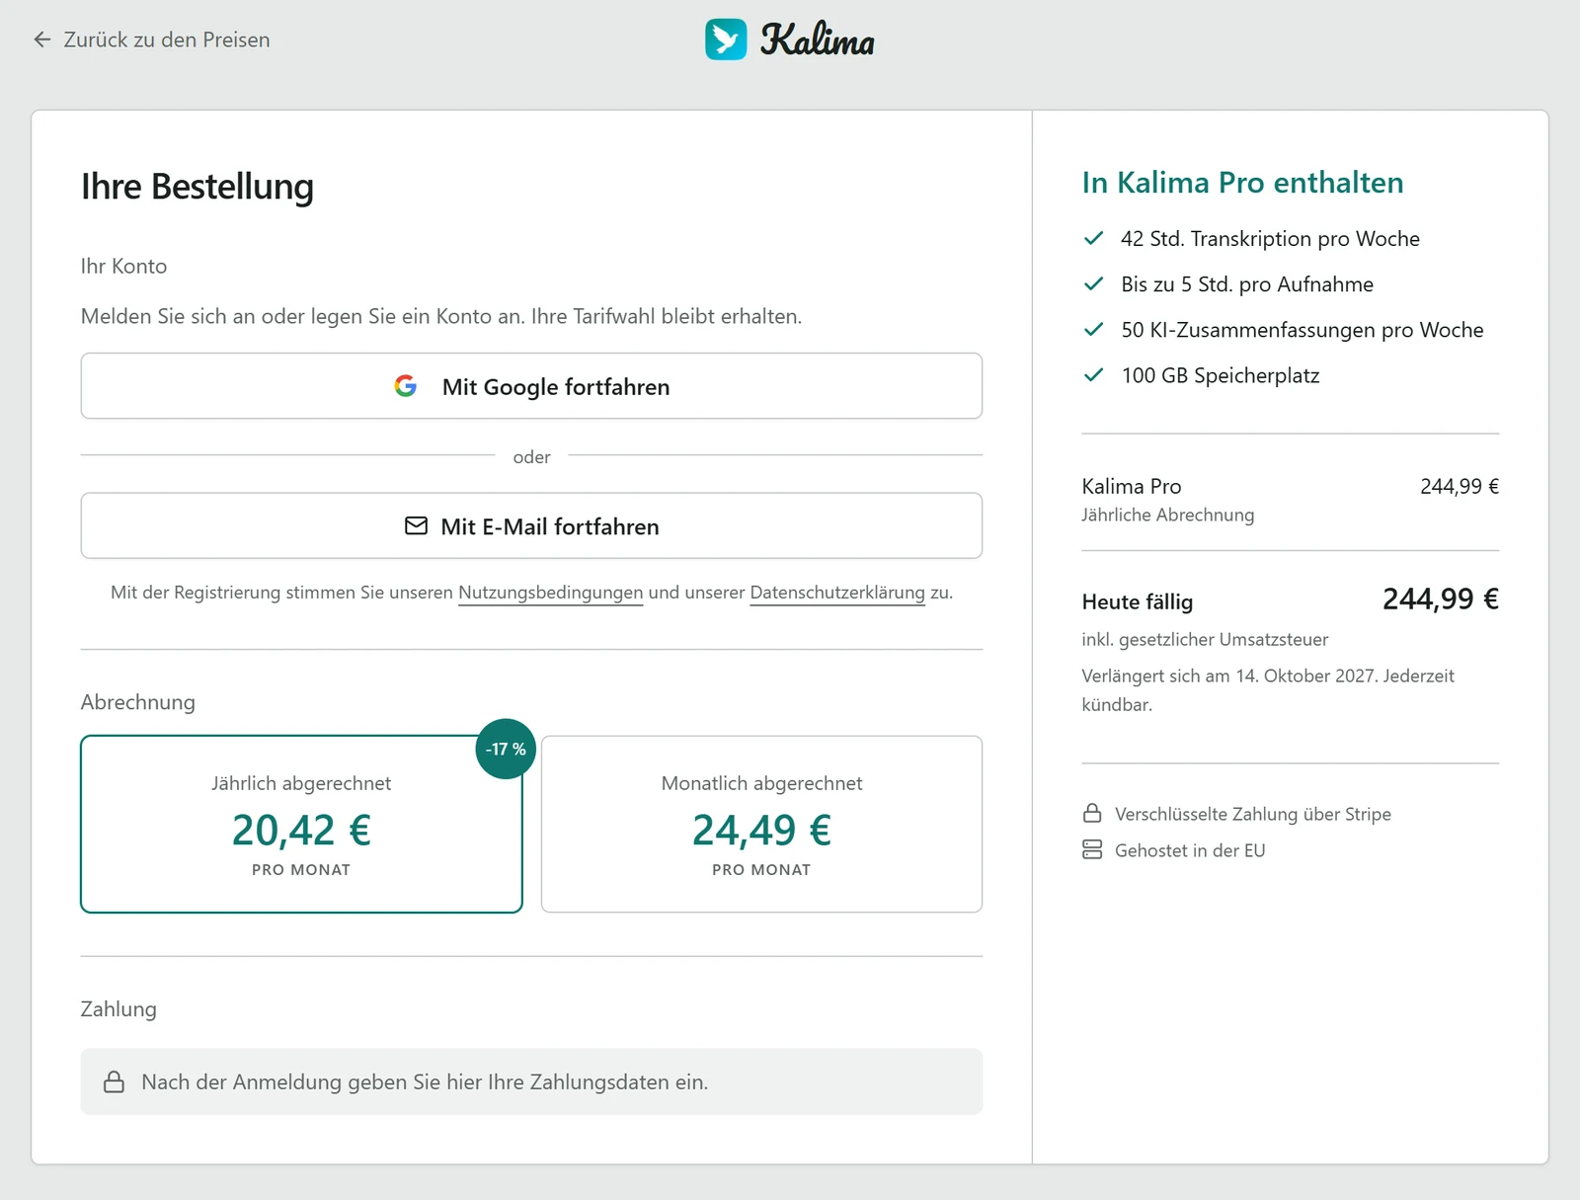1580x1200 pixels.
Task: Click the lock icon beside Stripe payment
Action: coord(1092,813)
